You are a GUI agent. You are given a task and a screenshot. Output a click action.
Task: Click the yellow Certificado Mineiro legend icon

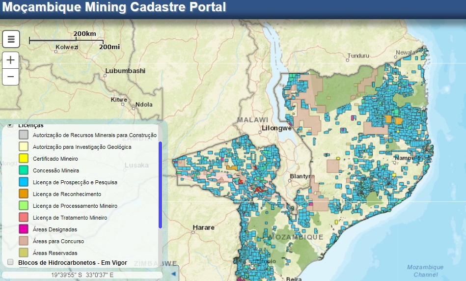tap(24, 159)
